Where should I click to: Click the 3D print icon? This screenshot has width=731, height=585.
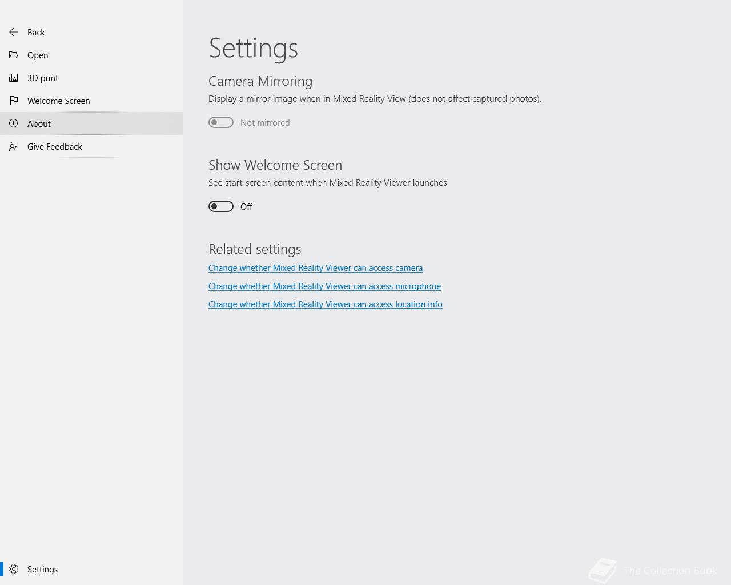click(x=14, y=78)
